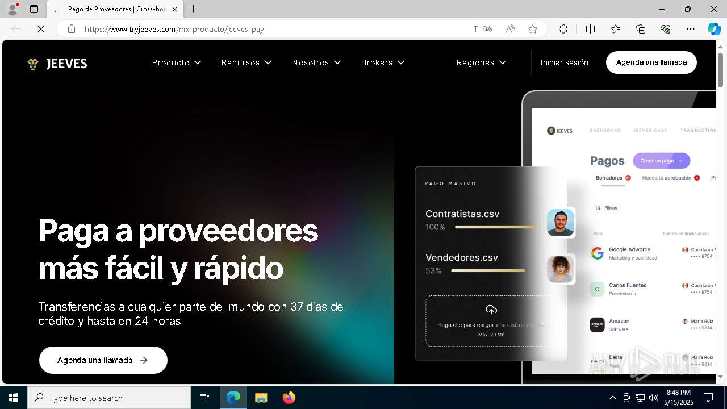727x409 pixels.
Task: Click the taskbar clock and date
Action: pyautogui.click(x=679, y=398)
